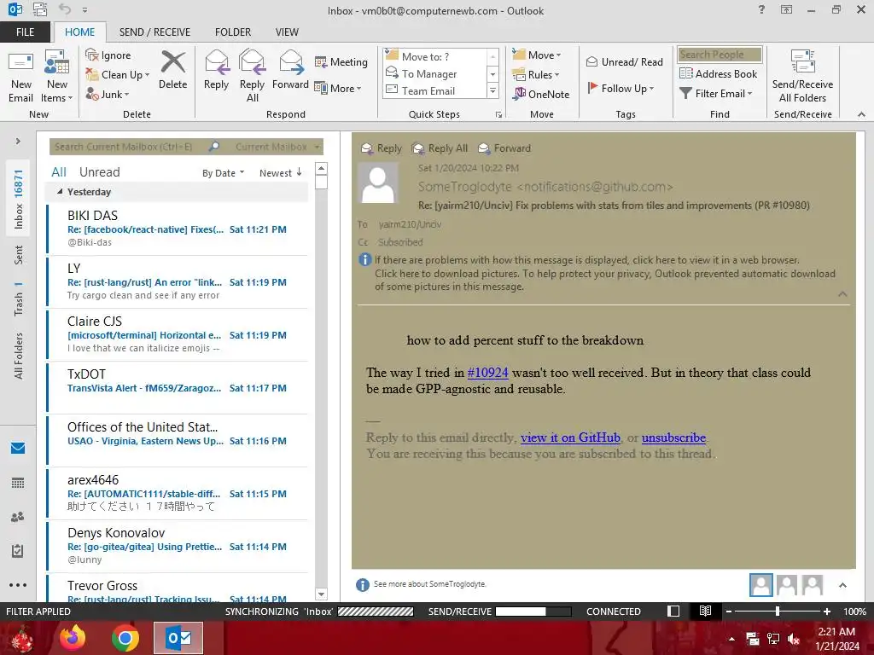Click ribbon Reply All button

coord(252,77)
